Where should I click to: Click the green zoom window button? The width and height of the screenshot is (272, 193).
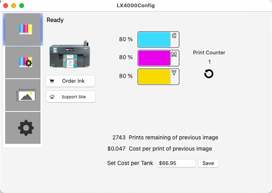21,6
